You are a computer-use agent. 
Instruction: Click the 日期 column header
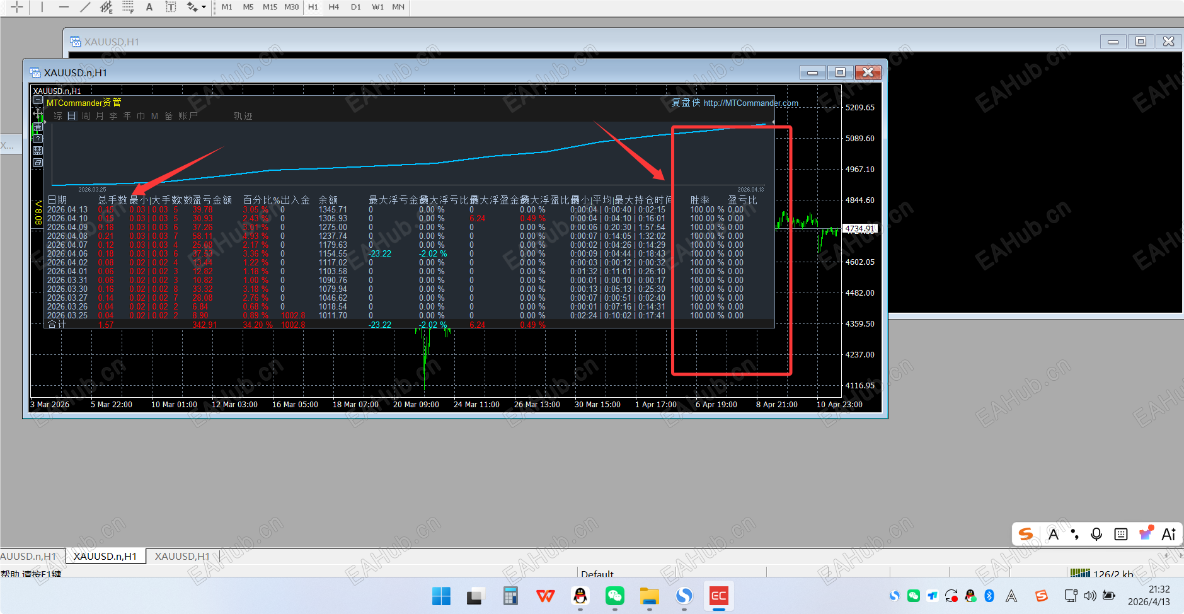57,200
